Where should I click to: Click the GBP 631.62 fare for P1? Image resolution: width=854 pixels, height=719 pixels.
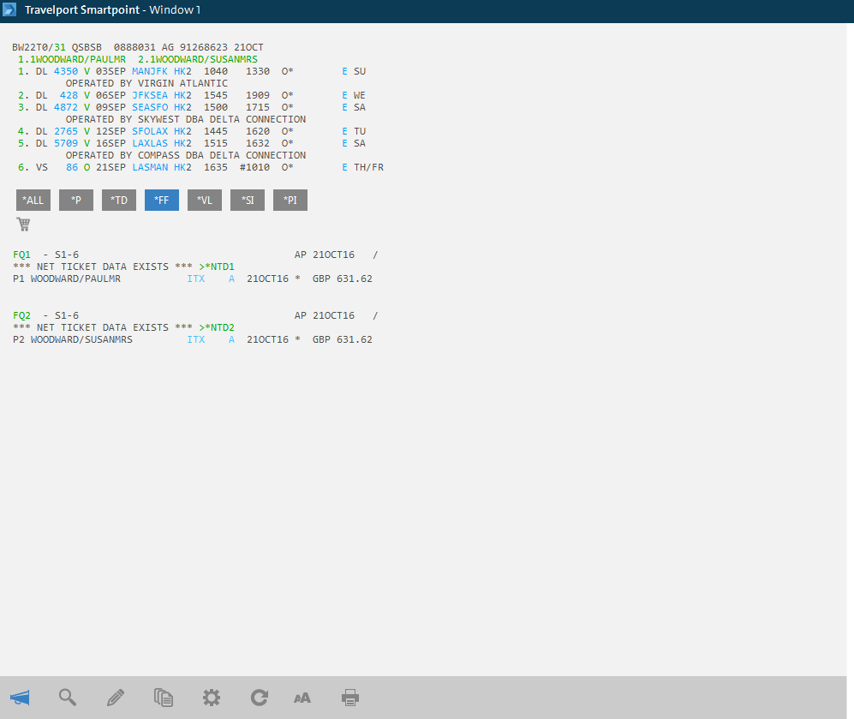pos(343,279)
